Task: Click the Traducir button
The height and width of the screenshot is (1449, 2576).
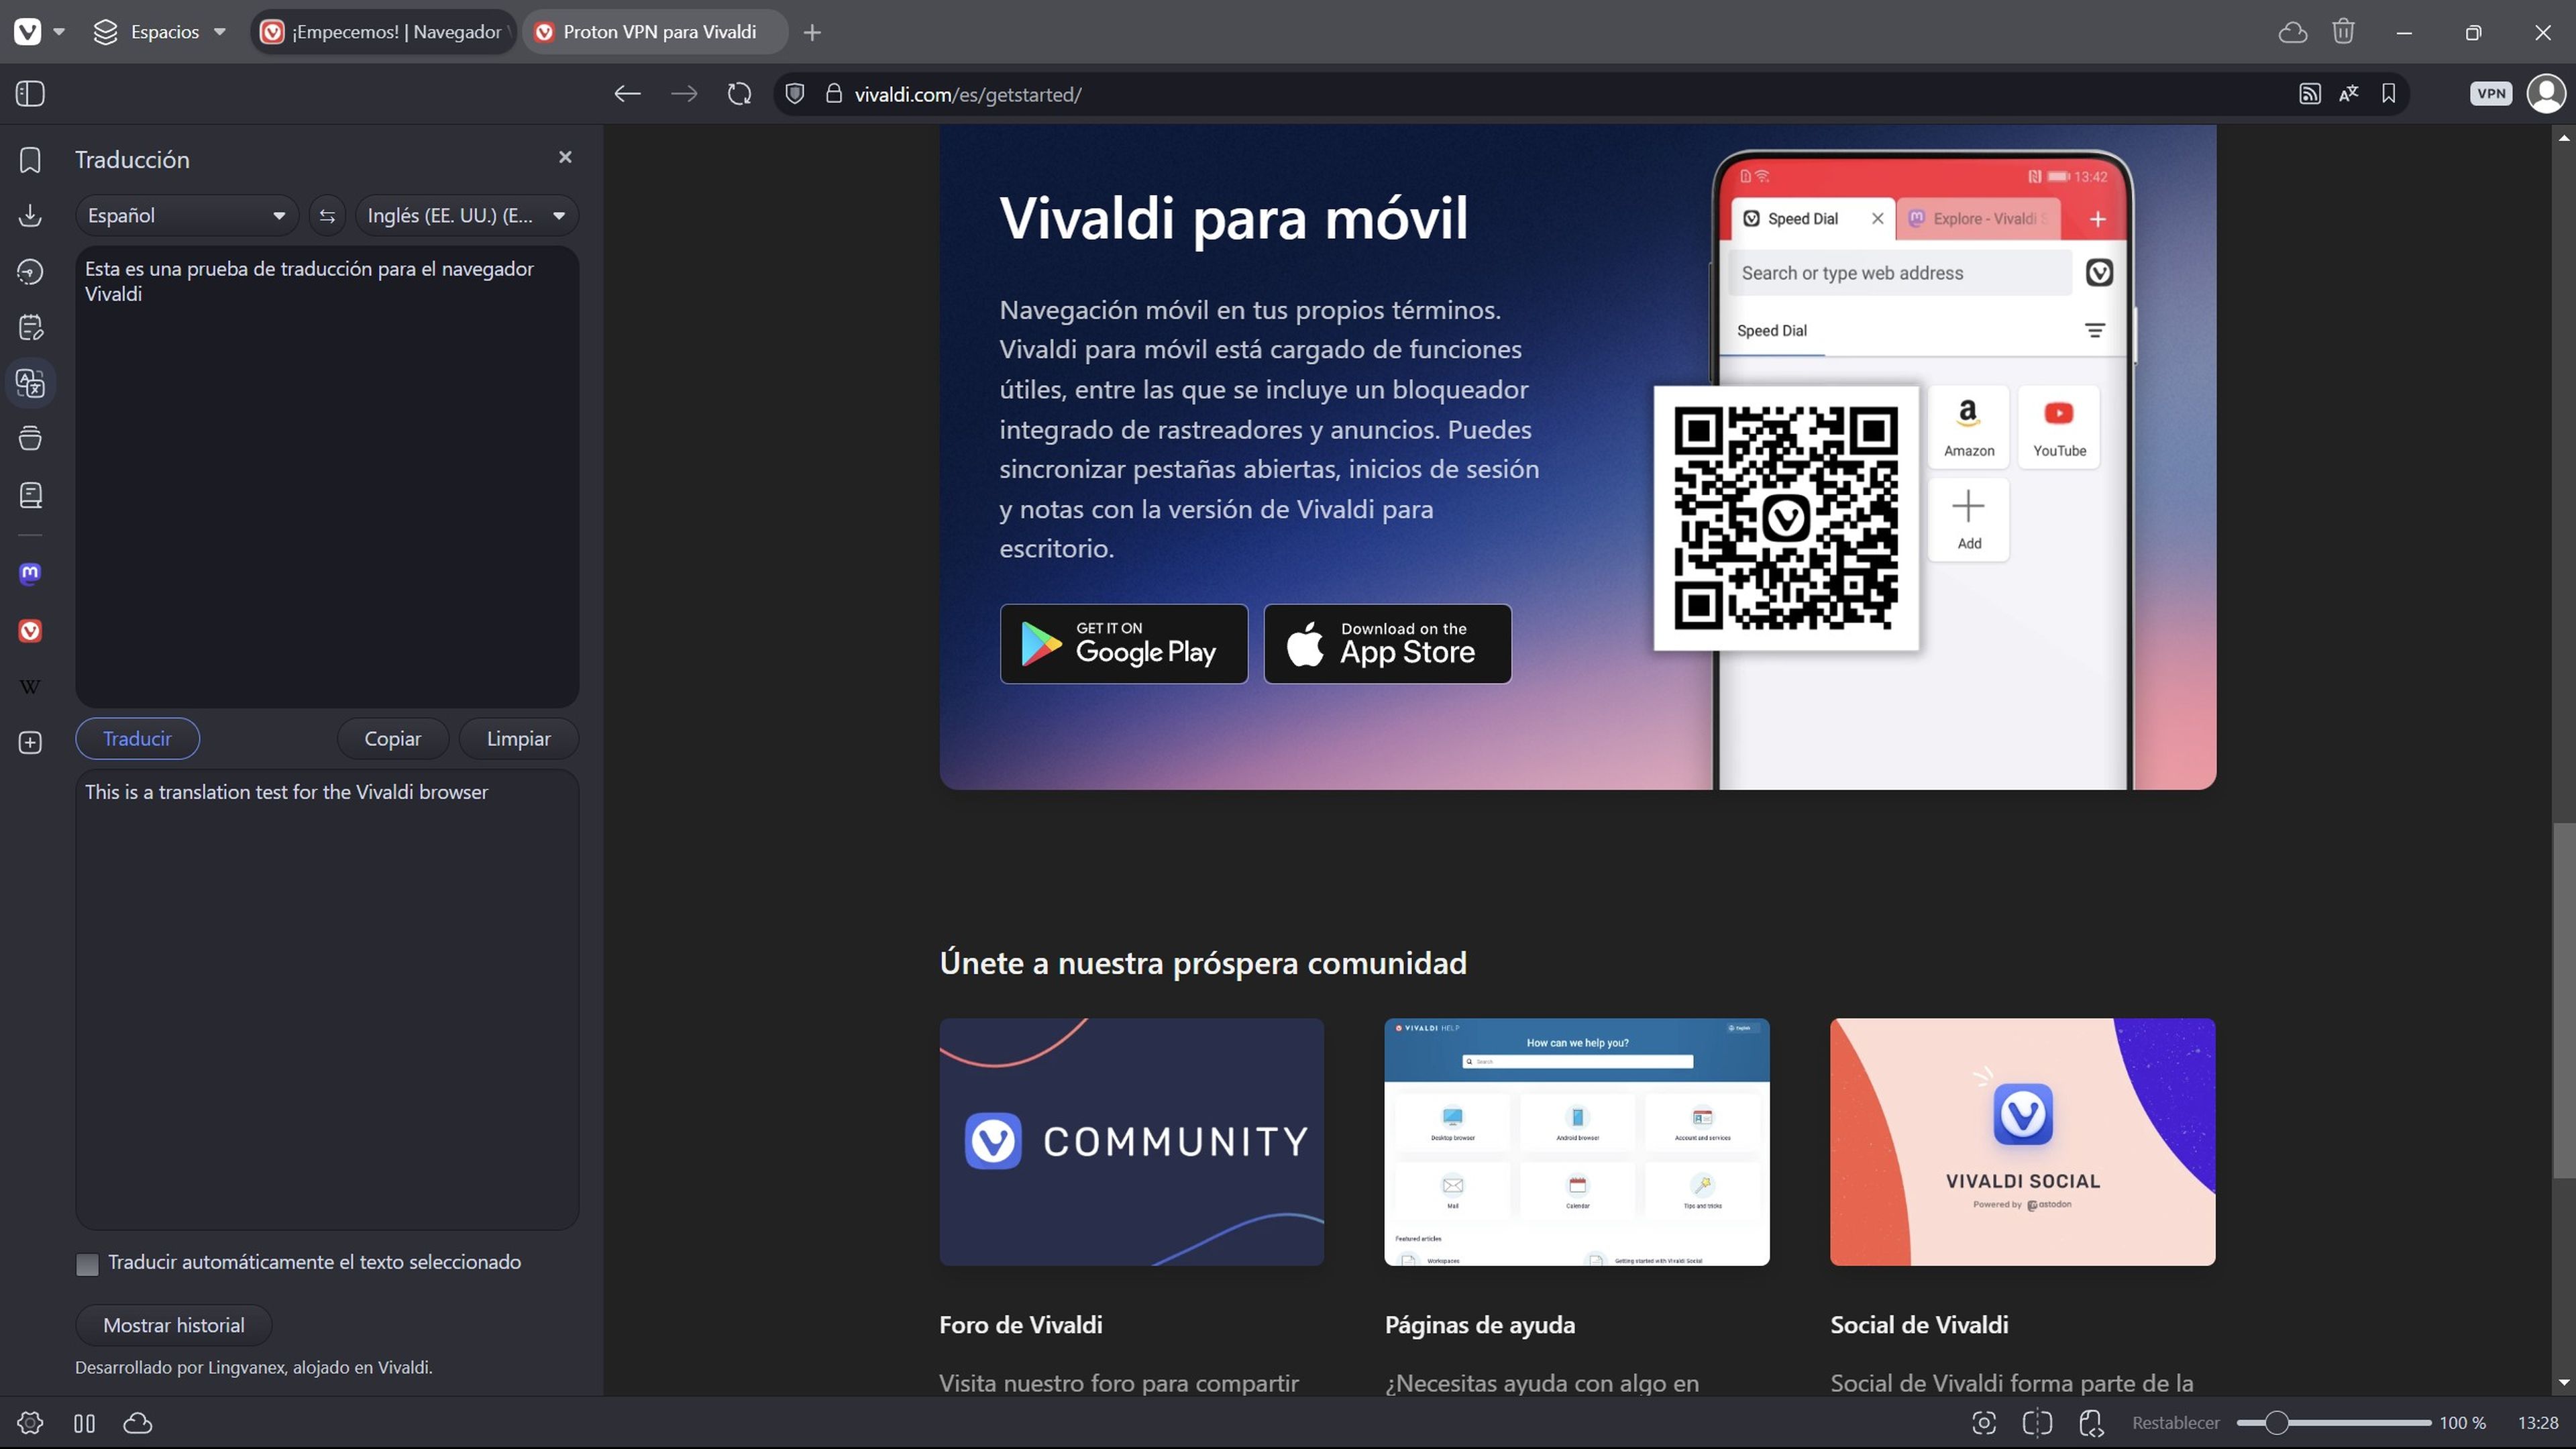Action: pos(137,738)
